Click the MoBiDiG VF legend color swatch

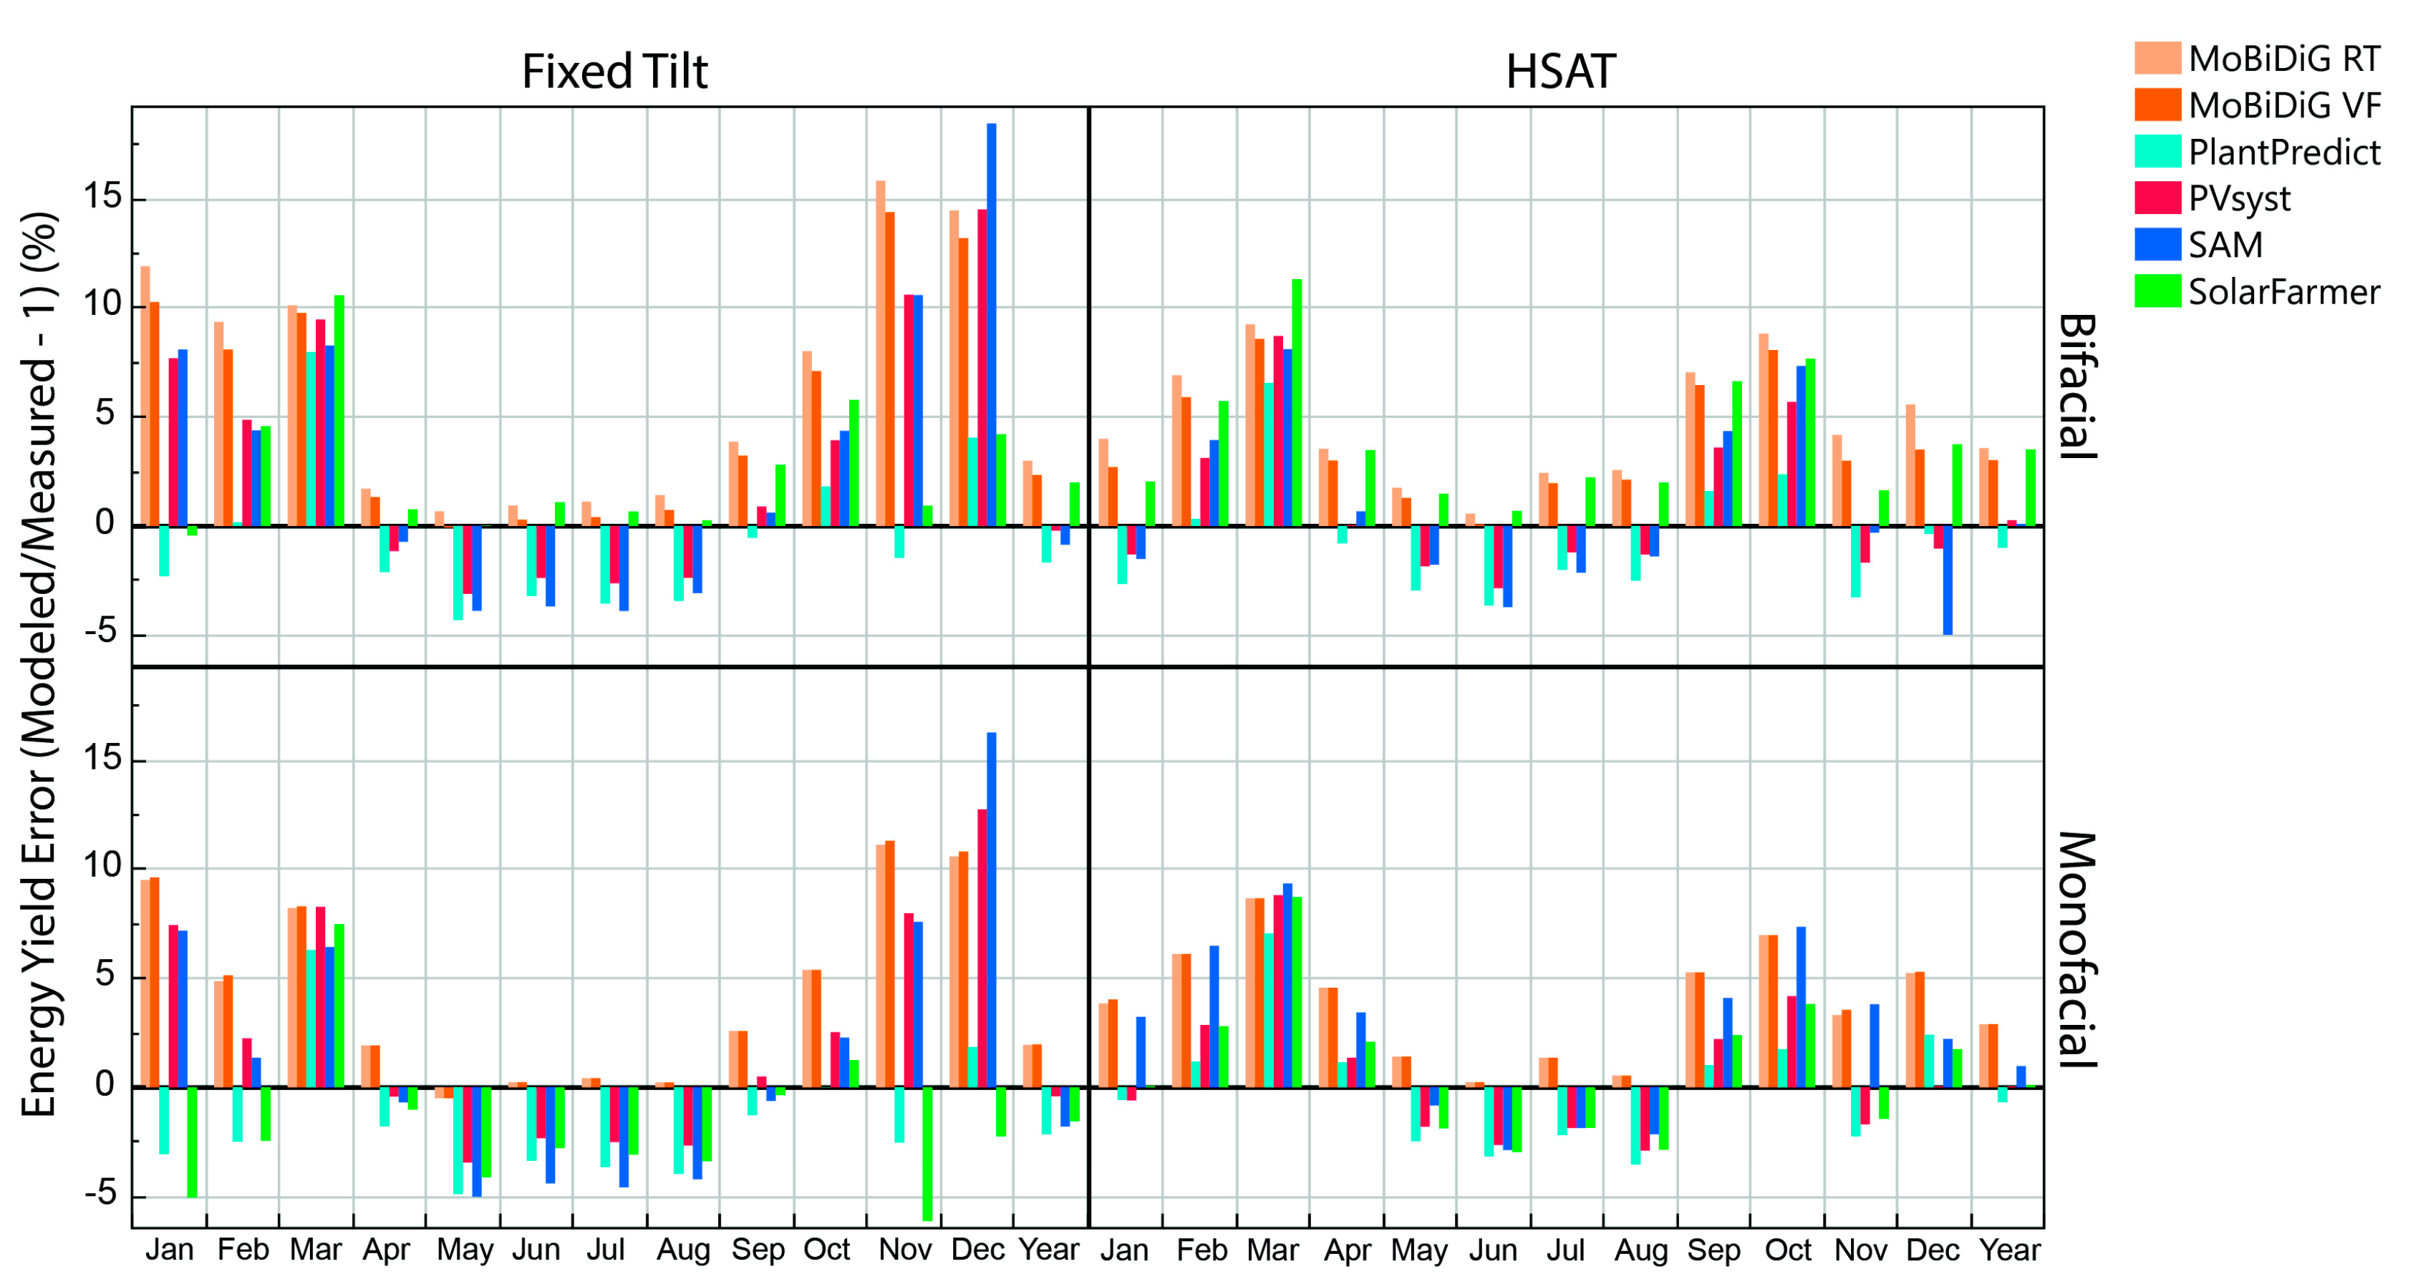[x=2157, y=104]
